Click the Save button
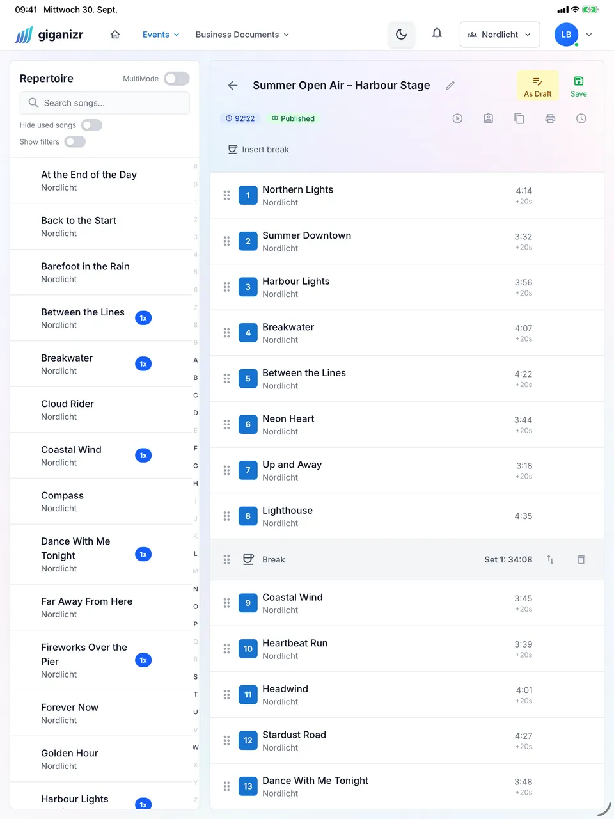614x819 pixels. [x=578, y=86]
